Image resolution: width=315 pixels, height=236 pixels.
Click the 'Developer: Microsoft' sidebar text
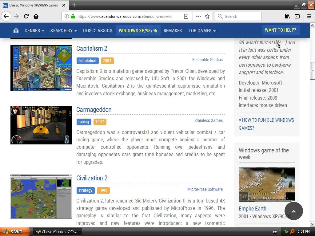click(x=260, y=83)
